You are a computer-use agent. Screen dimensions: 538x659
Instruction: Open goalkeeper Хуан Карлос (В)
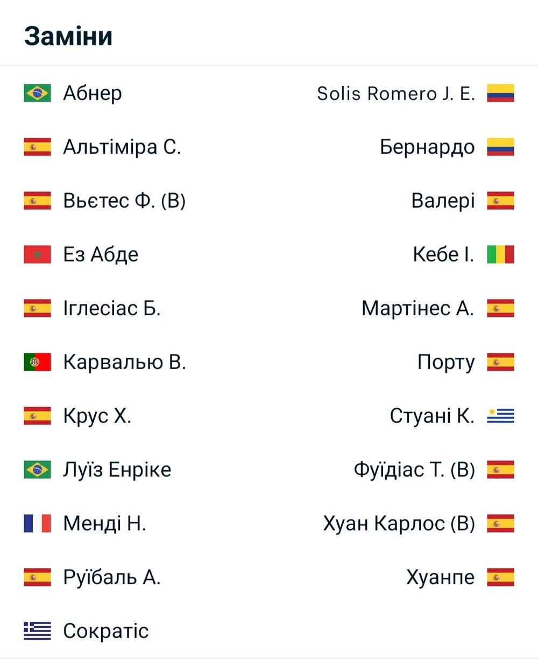[x=399, y=523]
